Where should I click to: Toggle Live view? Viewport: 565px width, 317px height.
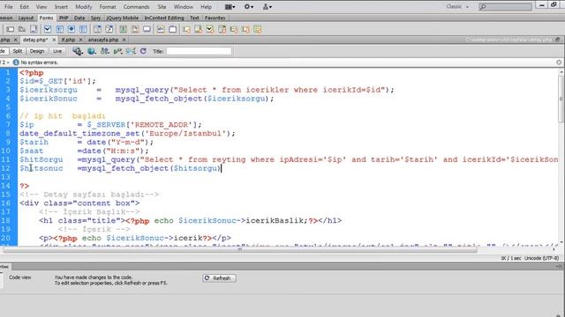(x=57, y=51)
